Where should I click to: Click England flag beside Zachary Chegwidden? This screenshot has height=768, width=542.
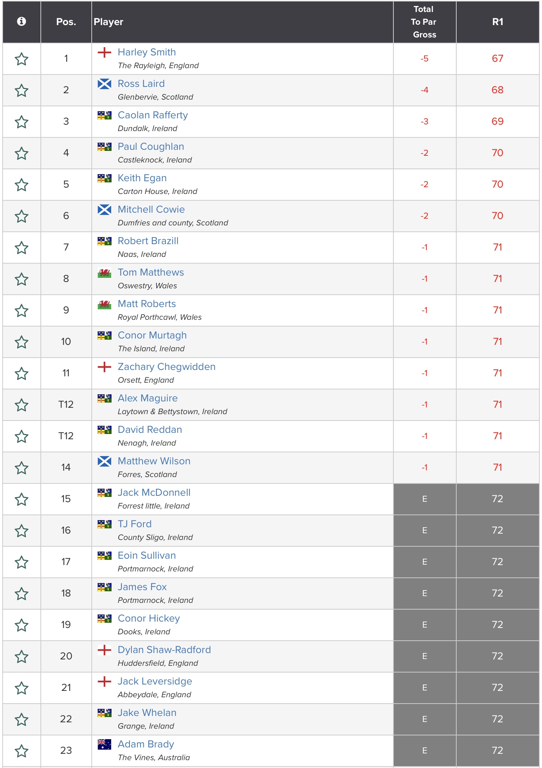[x=104, y=367]
